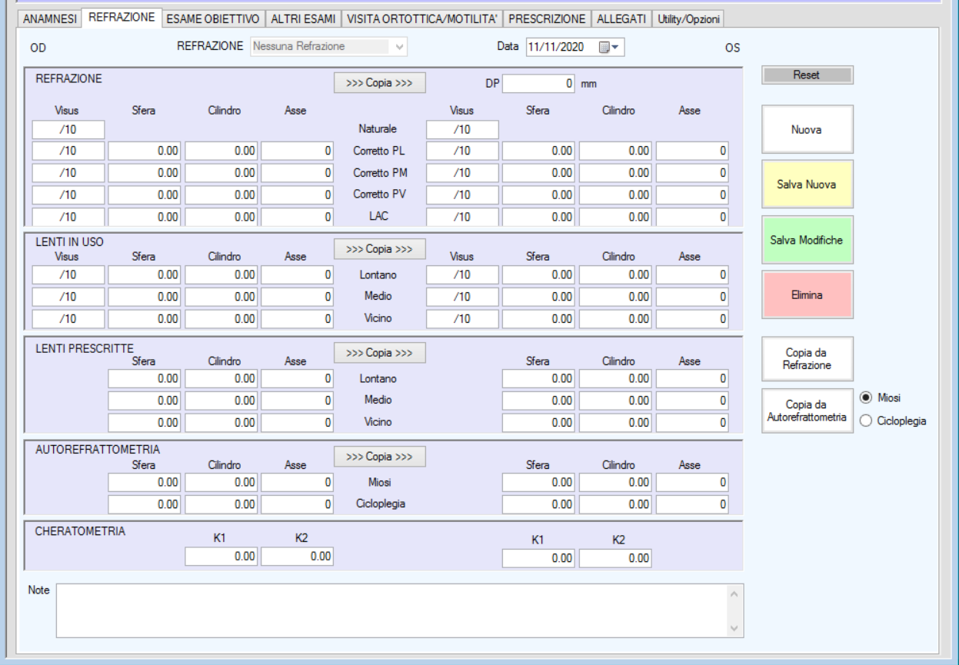Go to ESAME OBIETTIVO tab

[x=214, y=18]
